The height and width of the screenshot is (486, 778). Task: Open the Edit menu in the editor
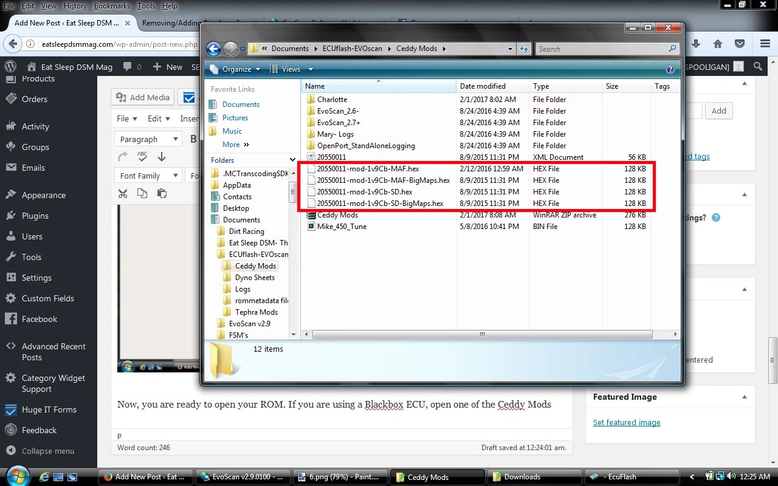coord(158,118)
